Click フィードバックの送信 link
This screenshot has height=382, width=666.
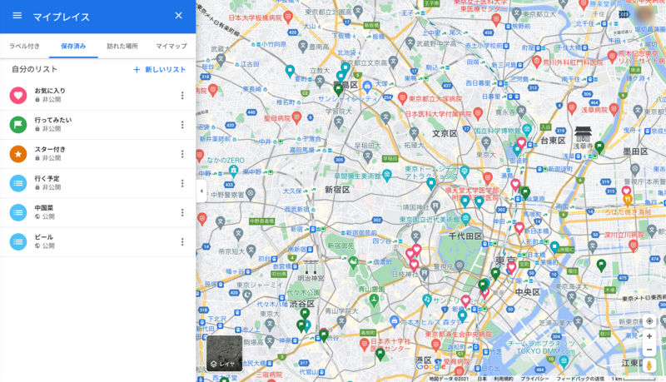pos(579,379)
